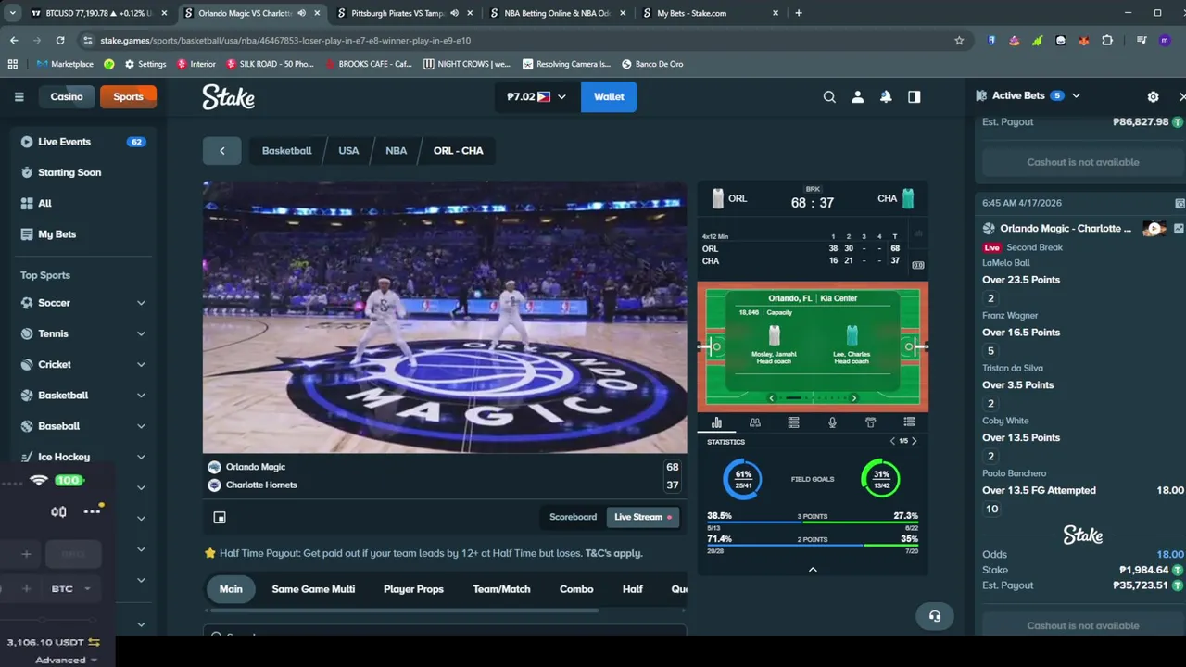Select the Sports mode button
Viewport: 1186px width, 667px height.
coord(128,96)
